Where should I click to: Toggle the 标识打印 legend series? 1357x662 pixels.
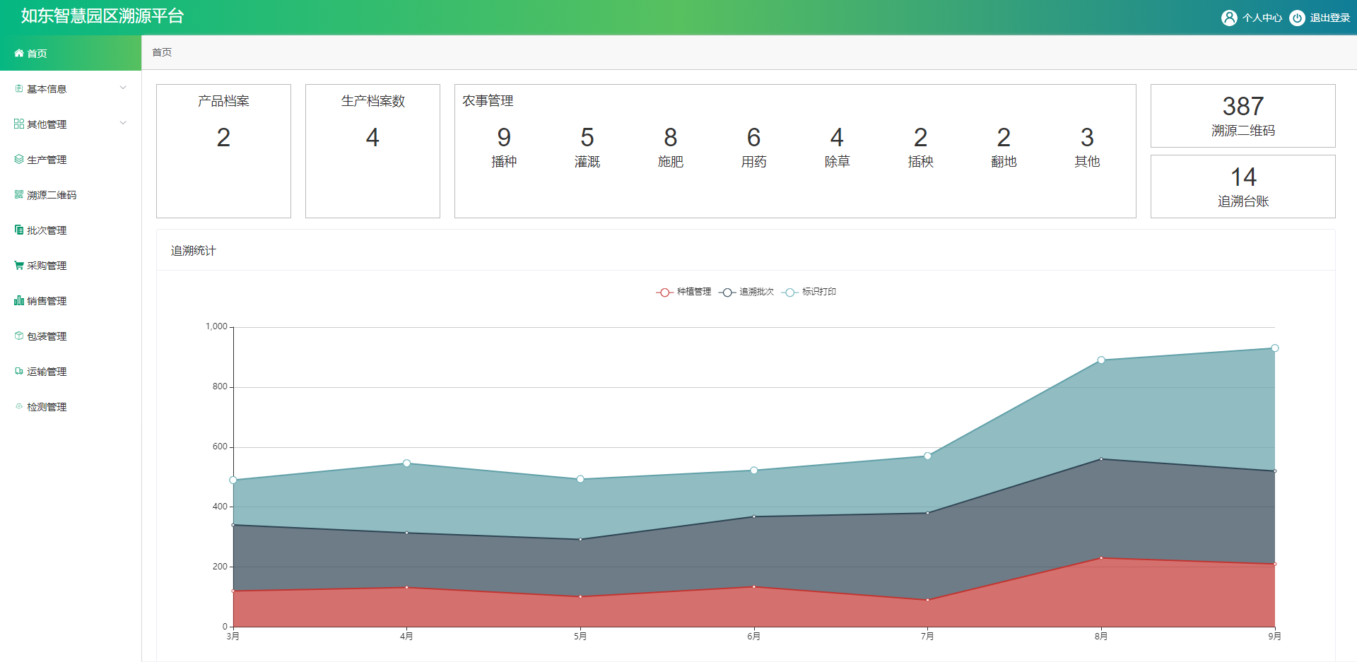point(809,292)
